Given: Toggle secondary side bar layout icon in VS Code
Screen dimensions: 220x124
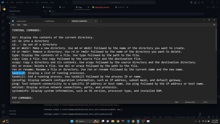Looking at the screenshot, I should 199,2.
